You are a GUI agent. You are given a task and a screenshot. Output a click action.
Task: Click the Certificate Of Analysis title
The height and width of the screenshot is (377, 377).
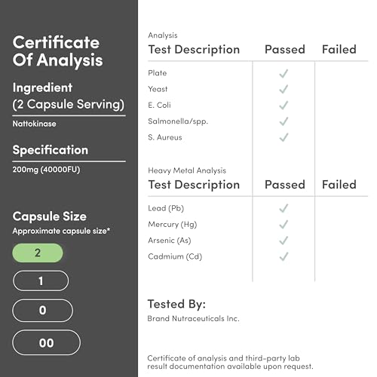(57, 51)
